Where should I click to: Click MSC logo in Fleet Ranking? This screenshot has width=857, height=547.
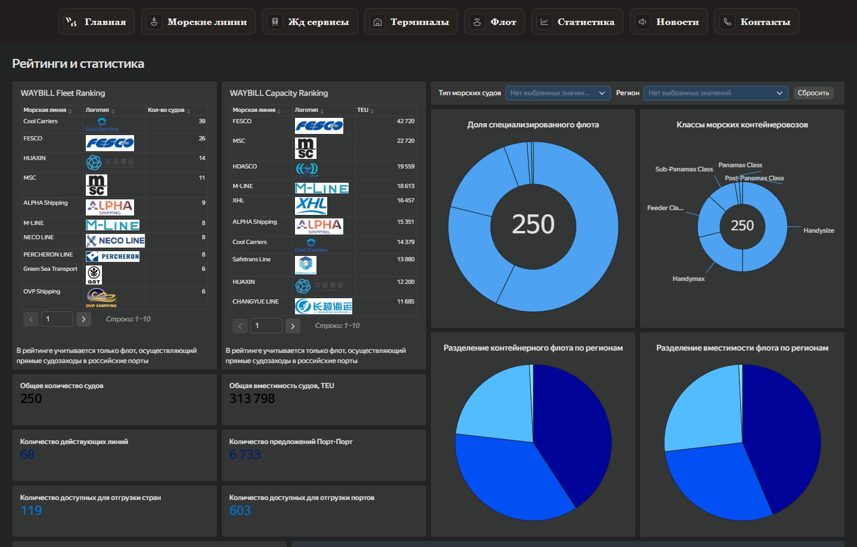tap(97, 185)
